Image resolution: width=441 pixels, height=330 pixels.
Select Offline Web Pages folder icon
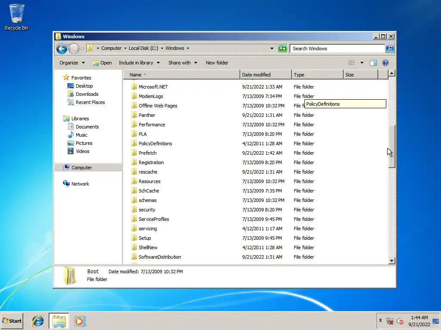[134, 106]
